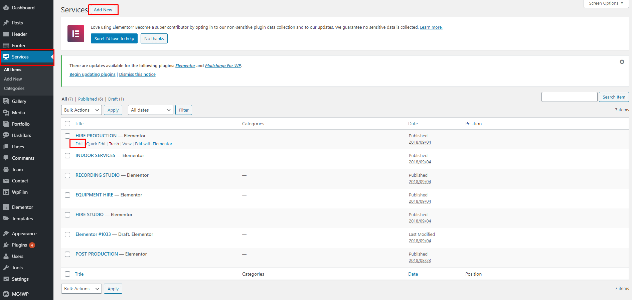
Task: Click the top Apply button
Action: pos(113,110)
